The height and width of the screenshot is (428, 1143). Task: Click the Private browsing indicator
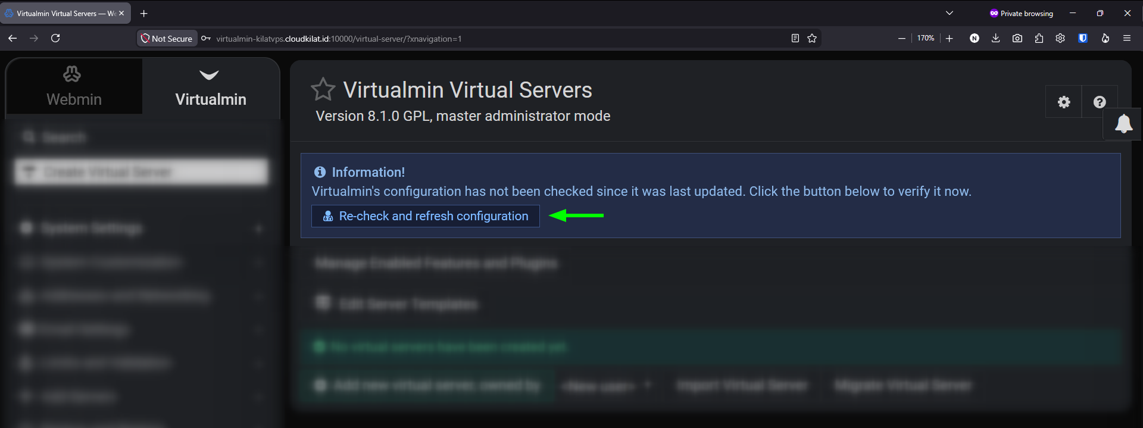click(1022, 13)
